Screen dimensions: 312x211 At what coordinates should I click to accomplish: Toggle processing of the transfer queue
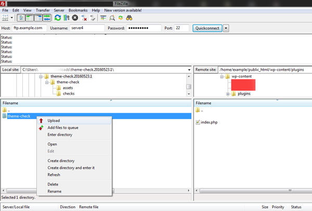pos(67,18)
